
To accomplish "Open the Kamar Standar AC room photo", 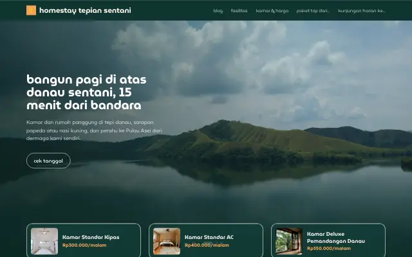I will [167, 242].
